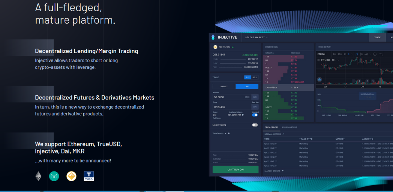Click the Injective logo icon
Image resolution: width=393 pixels, height=192 pixels.
213,37
